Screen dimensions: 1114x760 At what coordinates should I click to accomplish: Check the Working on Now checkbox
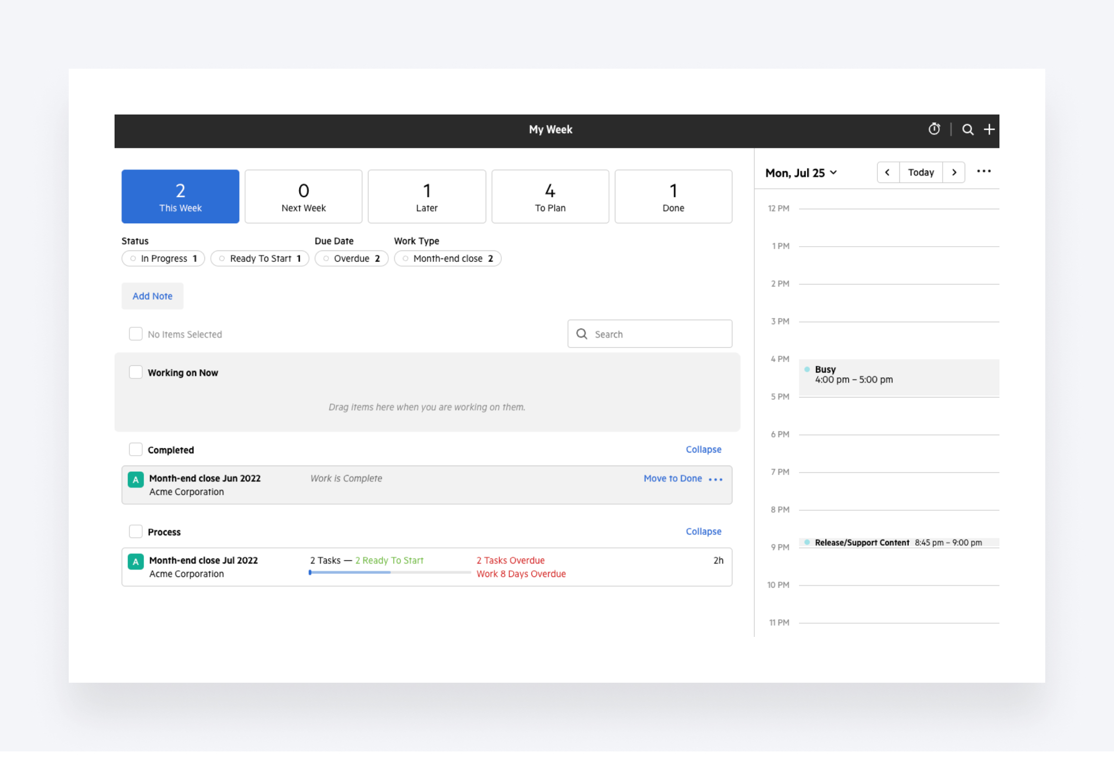tap(136, 372)
